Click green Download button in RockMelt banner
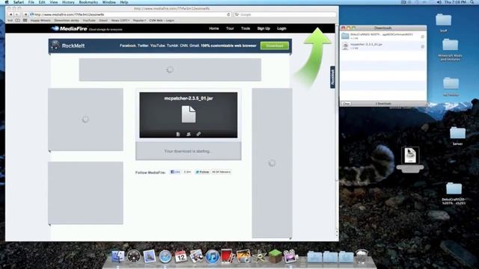 click(275, 46)
